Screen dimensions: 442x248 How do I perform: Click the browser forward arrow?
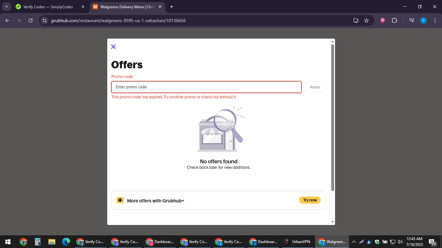[19, 21]
